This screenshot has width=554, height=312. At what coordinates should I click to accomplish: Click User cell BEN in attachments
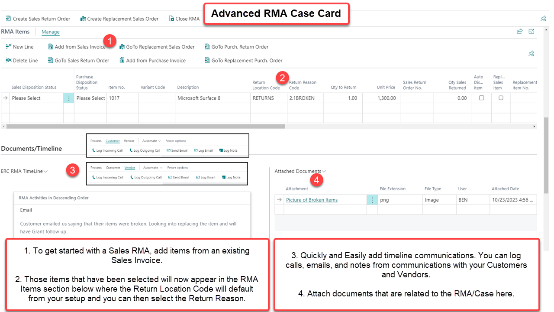(473, 200)
